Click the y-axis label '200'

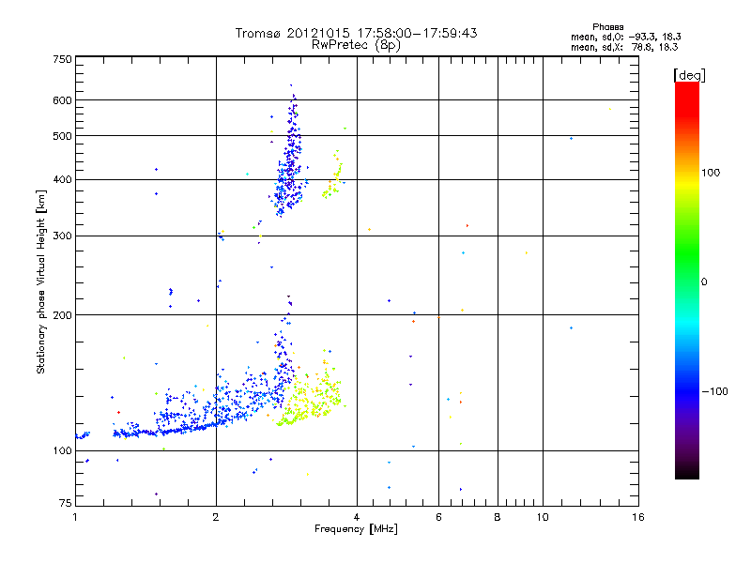click(63, 315)
